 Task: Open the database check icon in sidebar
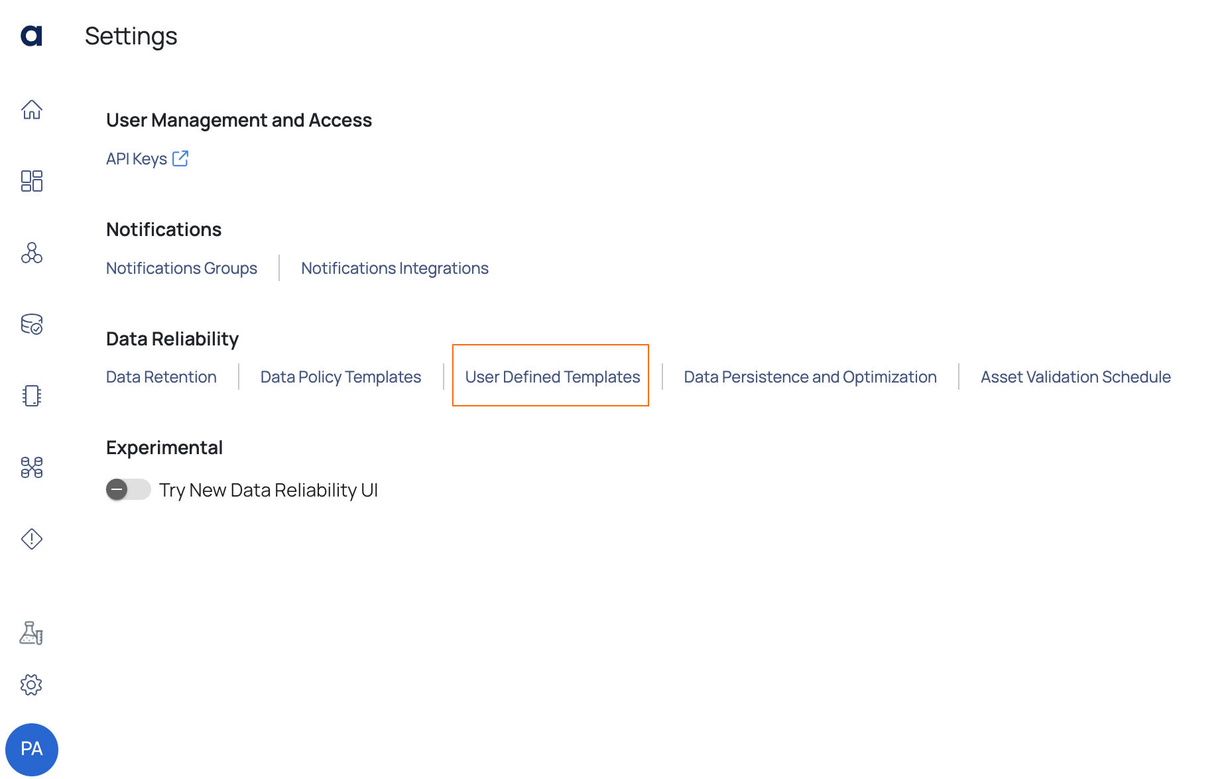pos(32,324)
